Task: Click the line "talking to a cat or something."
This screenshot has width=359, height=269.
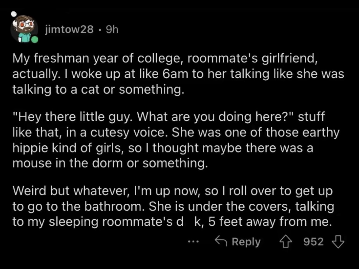Action: tap(98, 89)
